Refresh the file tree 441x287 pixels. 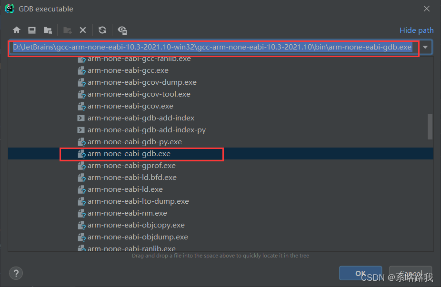click(102, 30)
